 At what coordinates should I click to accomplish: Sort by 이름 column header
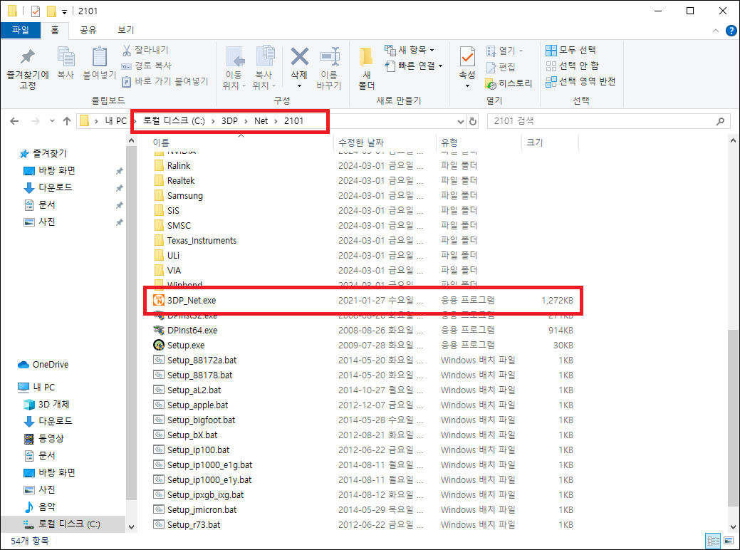pyautogui.click(x=161, y=142)
